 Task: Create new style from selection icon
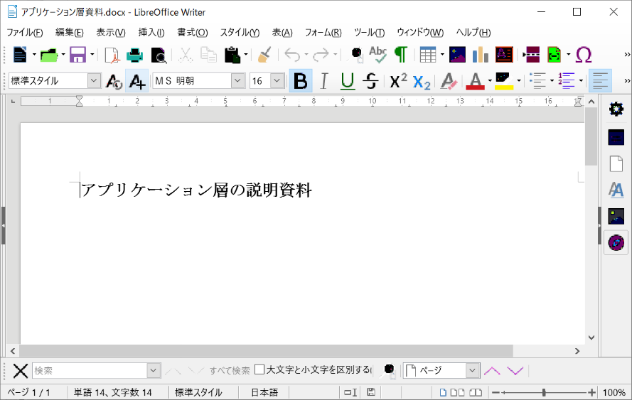click(x=136, y=82)
